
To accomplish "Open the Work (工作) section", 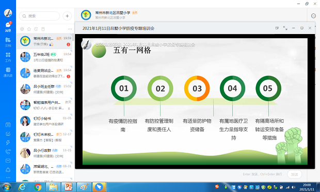I will click(x=8, y=57).
